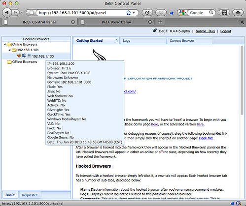Click the Firefox icon of hooked browser 192.168.1.100

pyautogui.click(x=19, y=56)
